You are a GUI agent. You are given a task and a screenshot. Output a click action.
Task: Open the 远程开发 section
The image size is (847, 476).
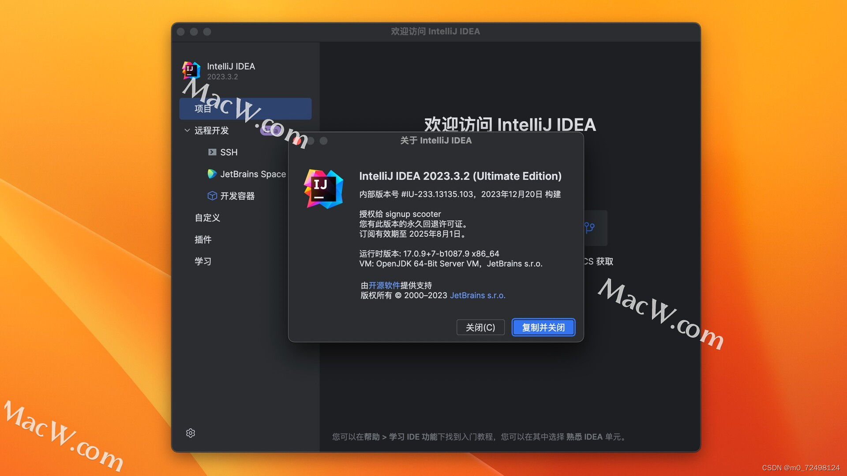(211, 130)
